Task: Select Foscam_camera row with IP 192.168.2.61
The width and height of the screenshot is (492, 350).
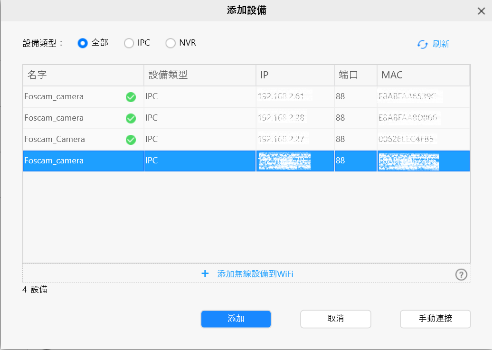Action: click(246, 97)
